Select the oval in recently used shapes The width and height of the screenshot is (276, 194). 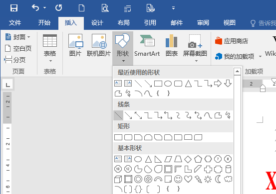(x=168, y=84)
